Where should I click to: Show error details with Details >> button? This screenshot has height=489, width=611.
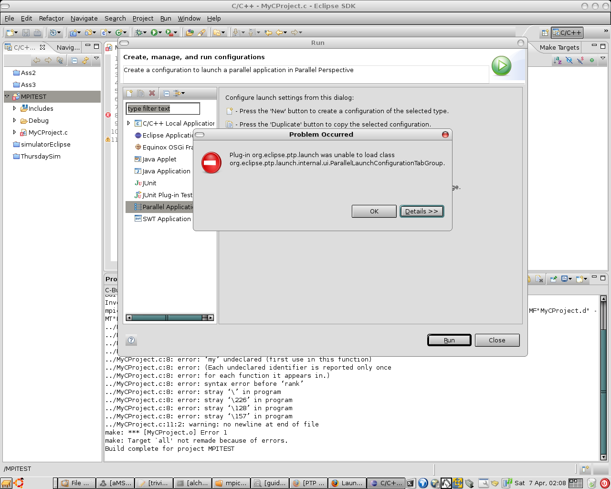pos(421,211)
